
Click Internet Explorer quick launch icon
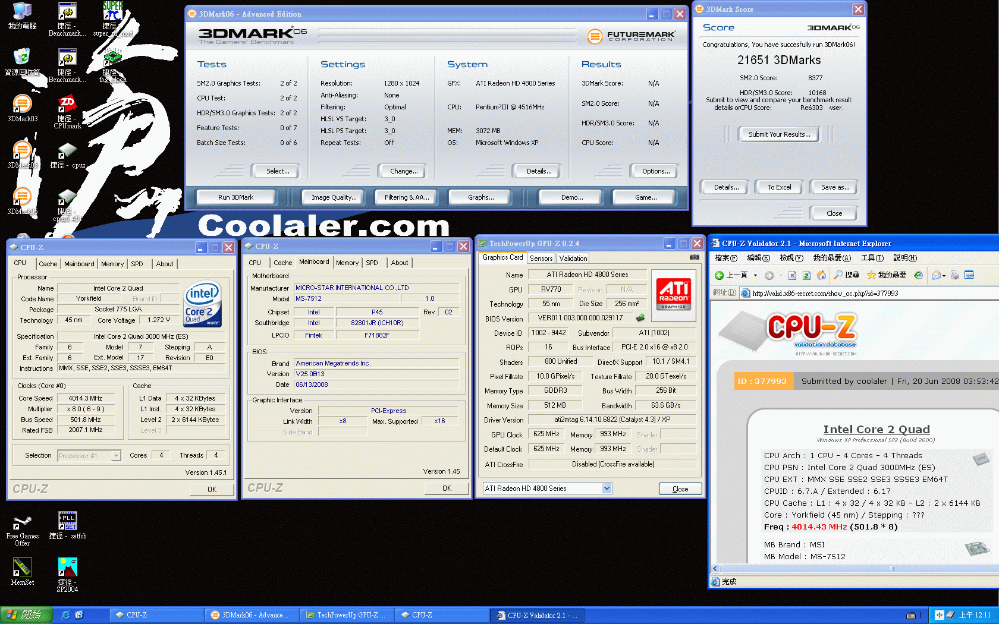click(x=66, y=615)
